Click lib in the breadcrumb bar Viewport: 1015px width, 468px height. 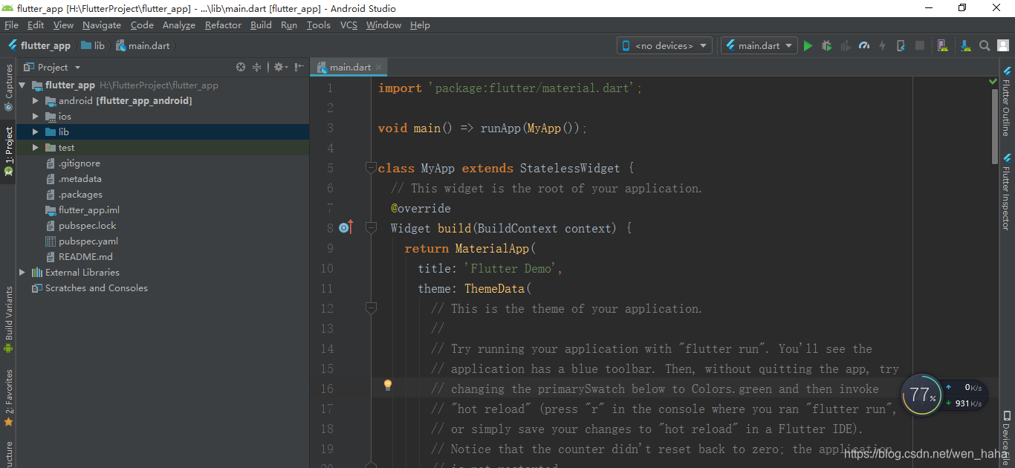tap(93, 45)
